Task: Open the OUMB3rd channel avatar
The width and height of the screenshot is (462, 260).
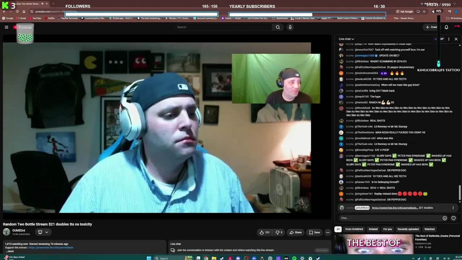Action: 6,232
